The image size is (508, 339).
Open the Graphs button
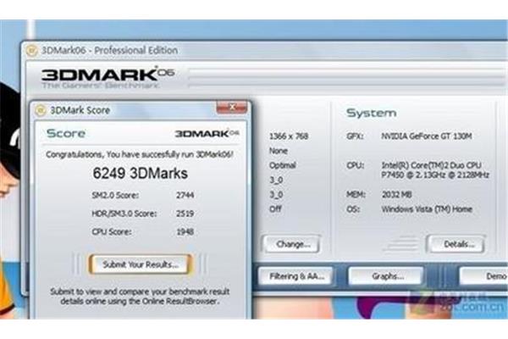tap(387, 276)
